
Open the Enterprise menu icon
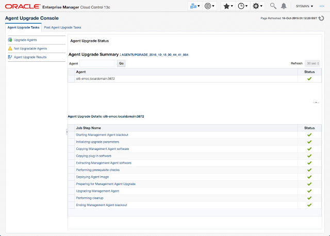pos(195,6)
